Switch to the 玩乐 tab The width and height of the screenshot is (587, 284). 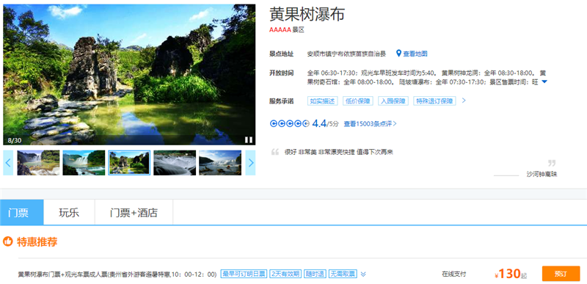point(69,213)
